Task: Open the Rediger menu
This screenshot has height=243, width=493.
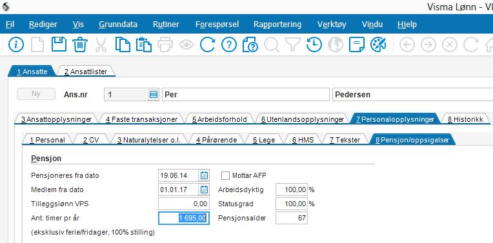Action: click(43, 24)
